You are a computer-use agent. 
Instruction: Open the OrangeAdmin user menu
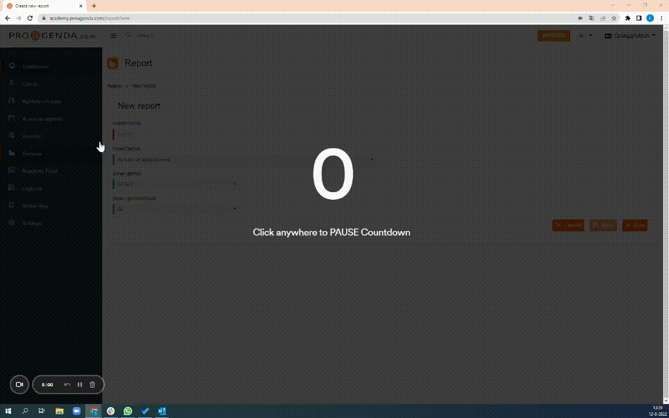(630, 35)
